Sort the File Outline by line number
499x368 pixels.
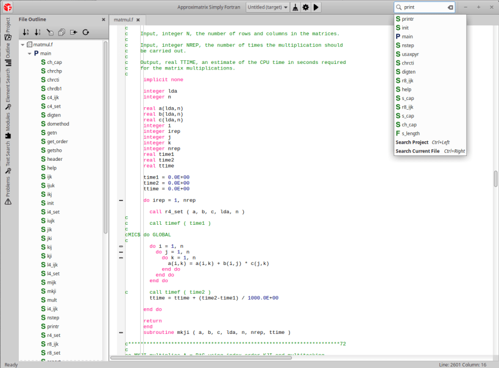(x=37, y=32)
